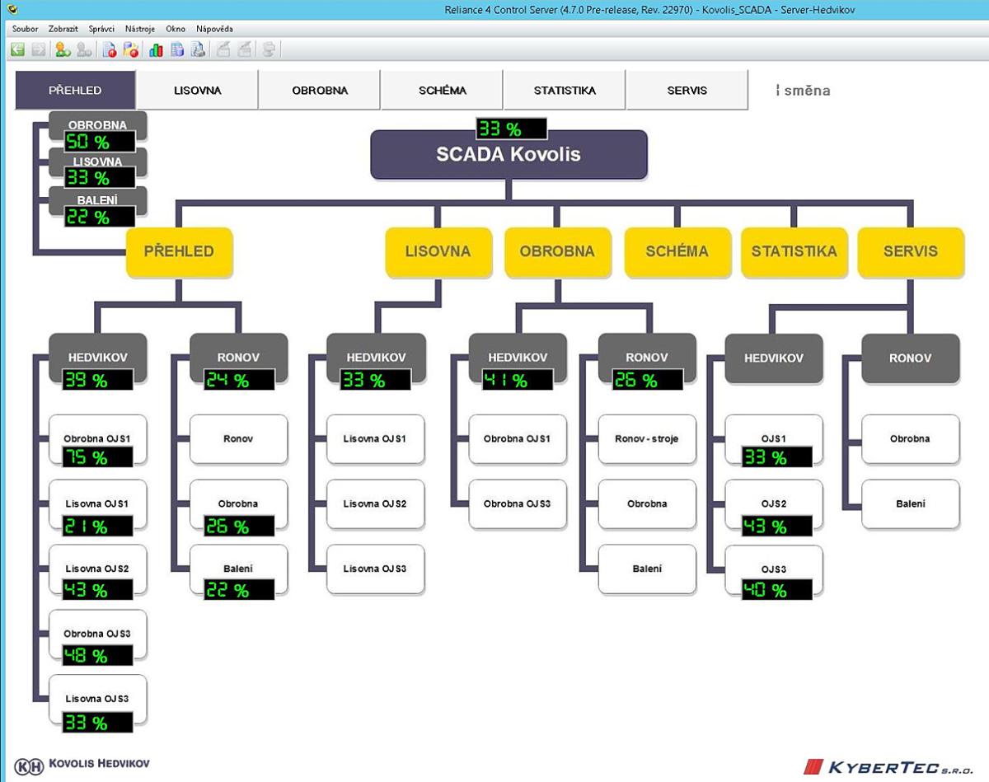This screenshot has height=782, width=989.
Task: Click the Reliance app icon in title bar
Action: (12, 10)
